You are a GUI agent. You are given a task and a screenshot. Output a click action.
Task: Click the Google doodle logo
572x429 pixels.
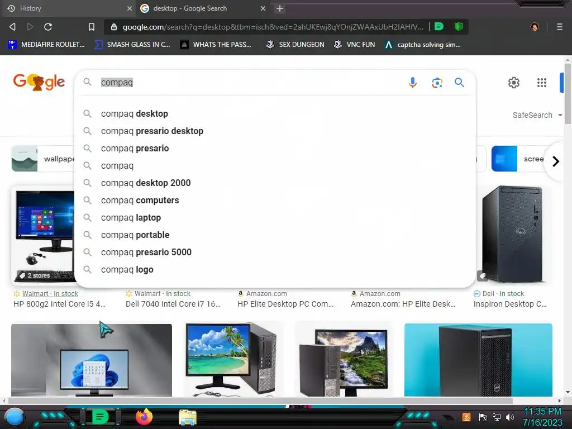[39, 82]
